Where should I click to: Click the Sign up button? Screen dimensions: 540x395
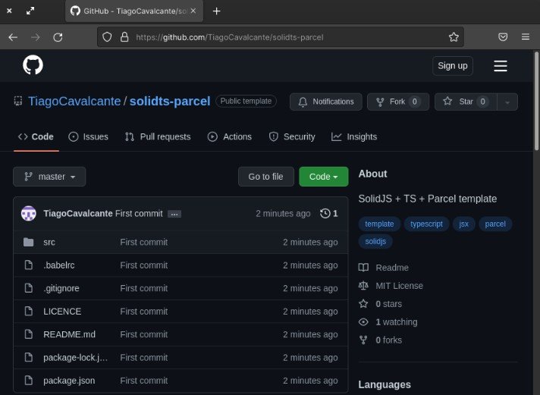pyautogui.click(x=453, y=66)
